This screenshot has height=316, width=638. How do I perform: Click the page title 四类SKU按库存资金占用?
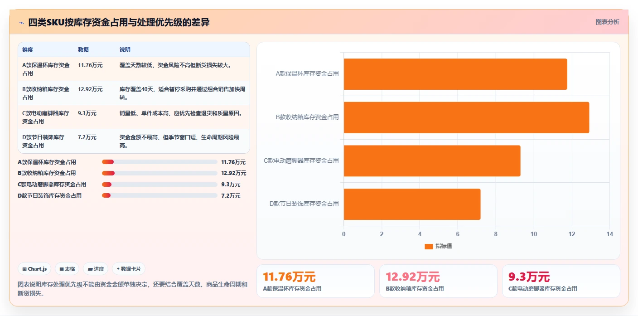[119, 23]
